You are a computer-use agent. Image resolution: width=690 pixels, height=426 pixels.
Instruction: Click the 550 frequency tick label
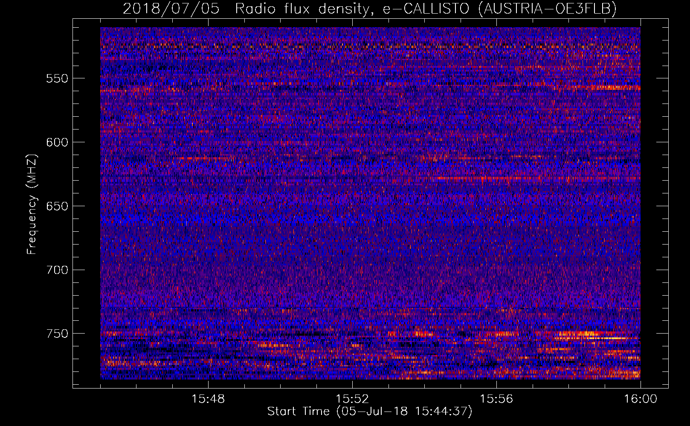point(57,78)
